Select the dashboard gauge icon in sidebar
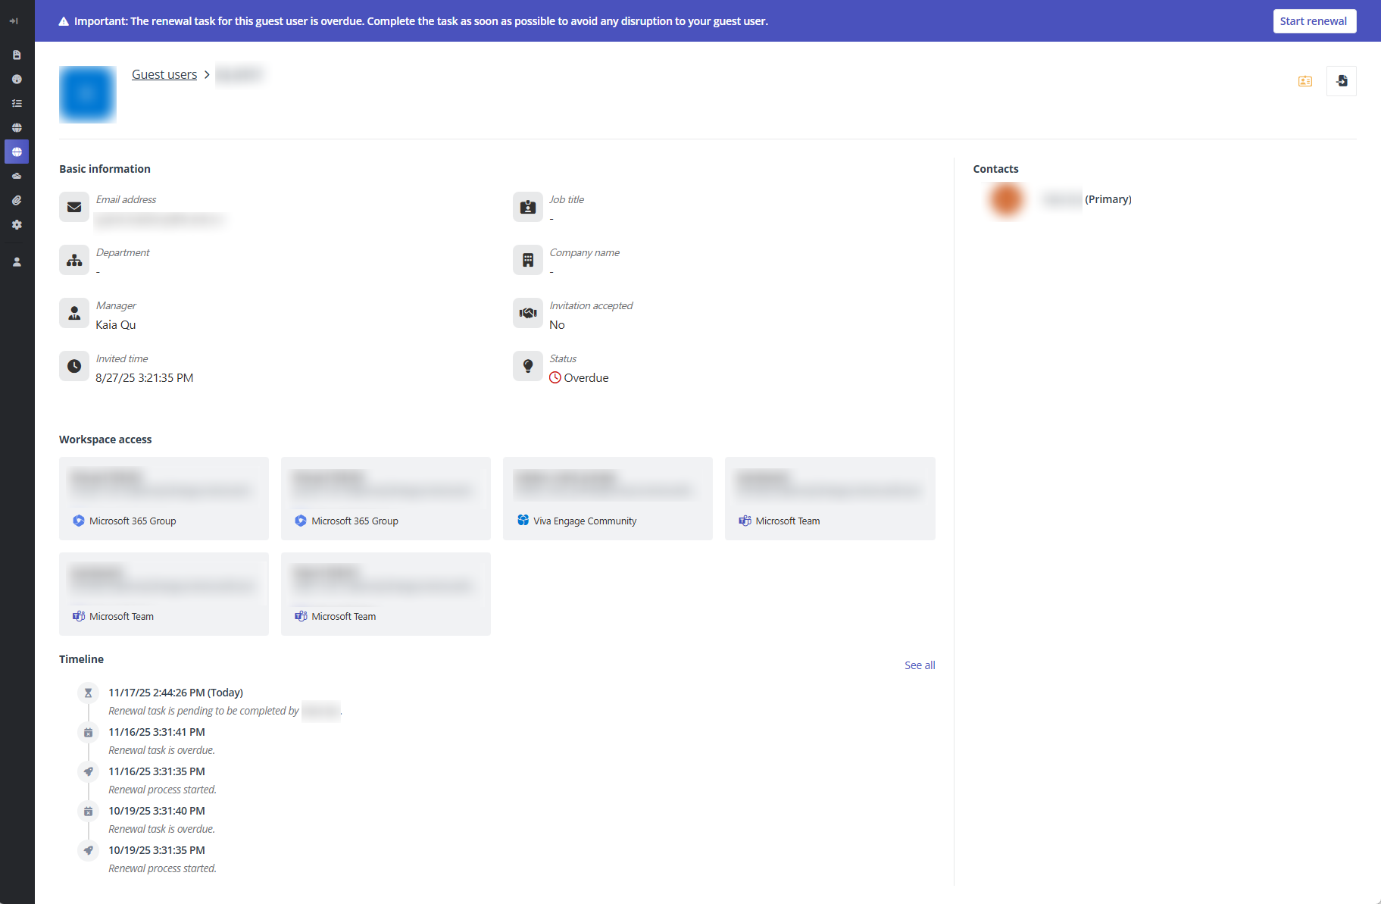The width and height of the screenshot is (1381, 904). pos(17,79)
